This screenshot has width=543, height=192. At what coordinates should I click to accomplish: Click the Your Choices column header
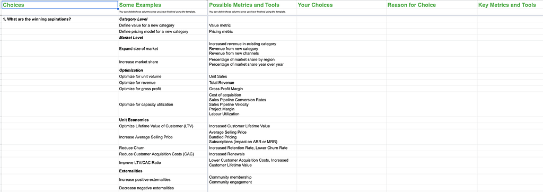tap(341, 5)
